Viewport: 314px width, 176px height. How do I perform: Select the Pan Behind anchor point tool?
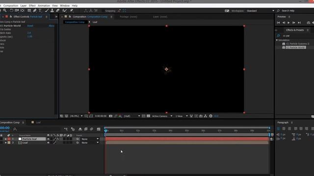[23, 10]
